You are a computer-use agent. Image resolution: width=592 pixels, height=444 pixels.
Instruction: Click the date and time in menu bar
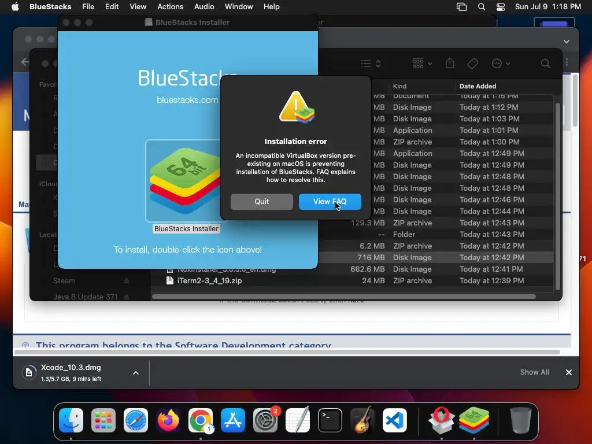click(548, 7)
